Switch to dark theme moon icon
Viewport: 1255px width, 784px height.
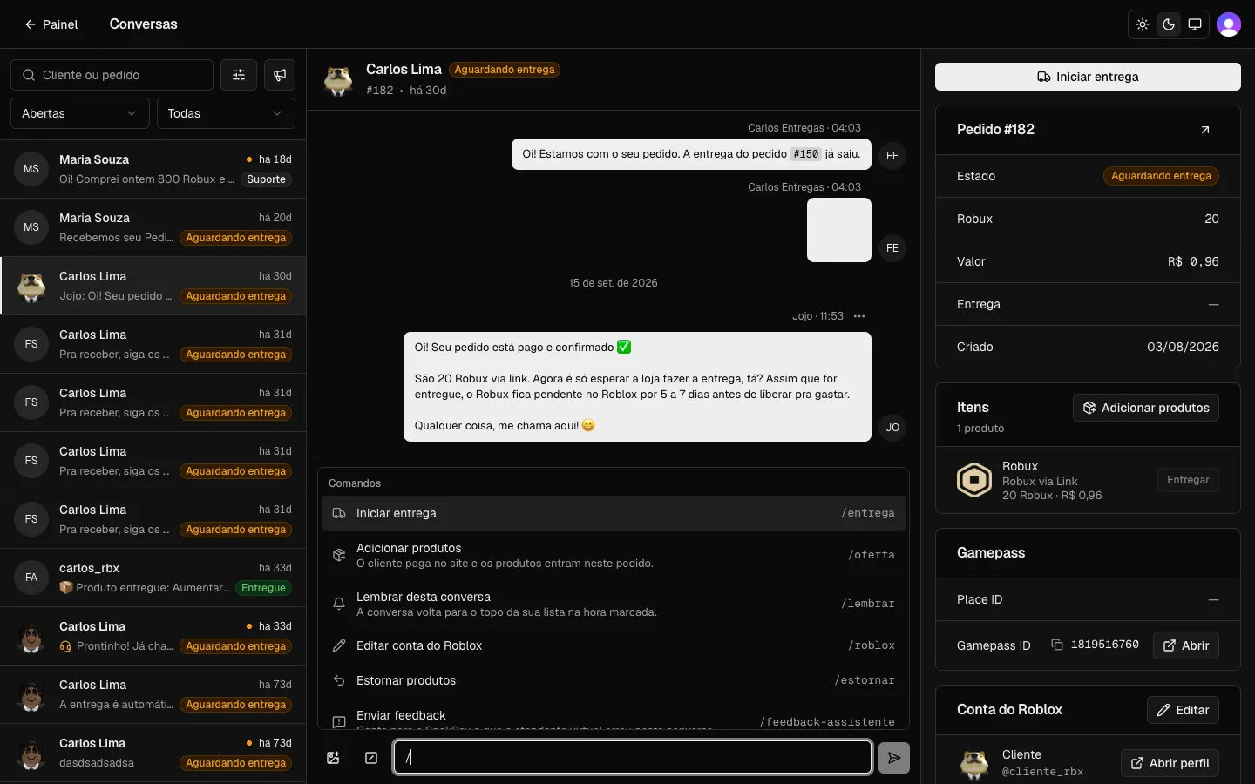[1169, 24]
